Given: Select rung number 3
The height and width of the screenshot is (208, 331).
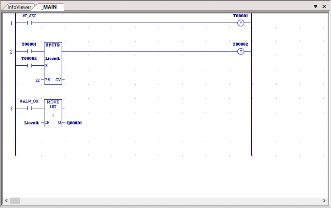Looking at the screenshot, I should click(11, 109).
